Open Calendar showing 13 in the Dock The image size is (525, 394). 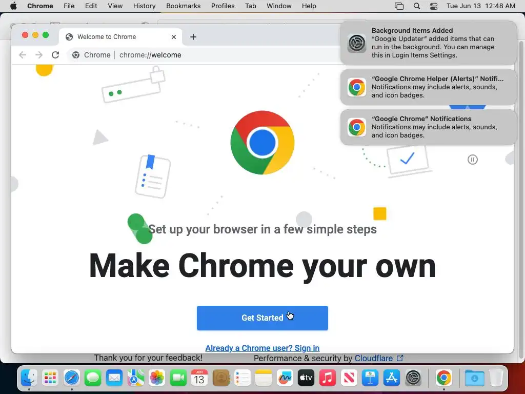(199, 378)
